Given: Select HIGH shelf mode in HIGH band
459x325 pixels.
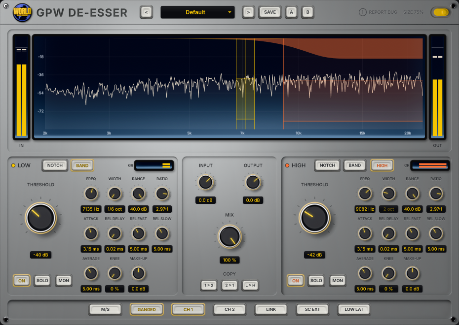Looking at the screenshot, I should point(382,165).
